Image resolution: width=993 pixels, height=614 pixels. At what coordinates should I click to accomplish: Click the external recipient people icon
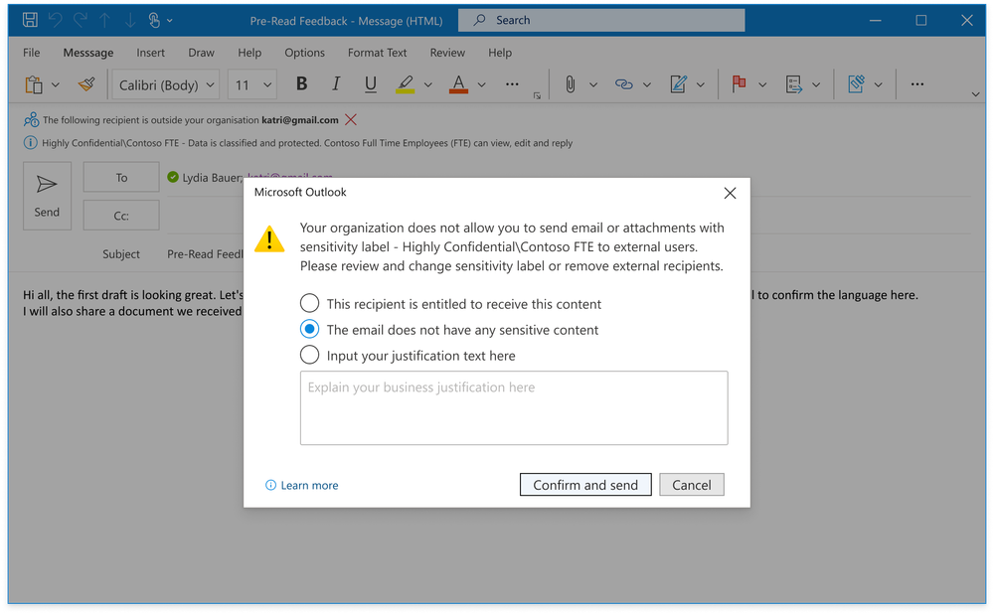31,119
